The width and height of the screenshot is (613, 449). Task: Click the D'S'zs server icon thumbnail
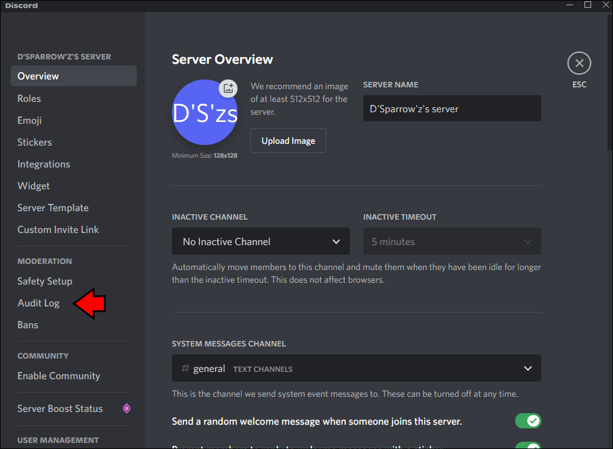[205, 112]
